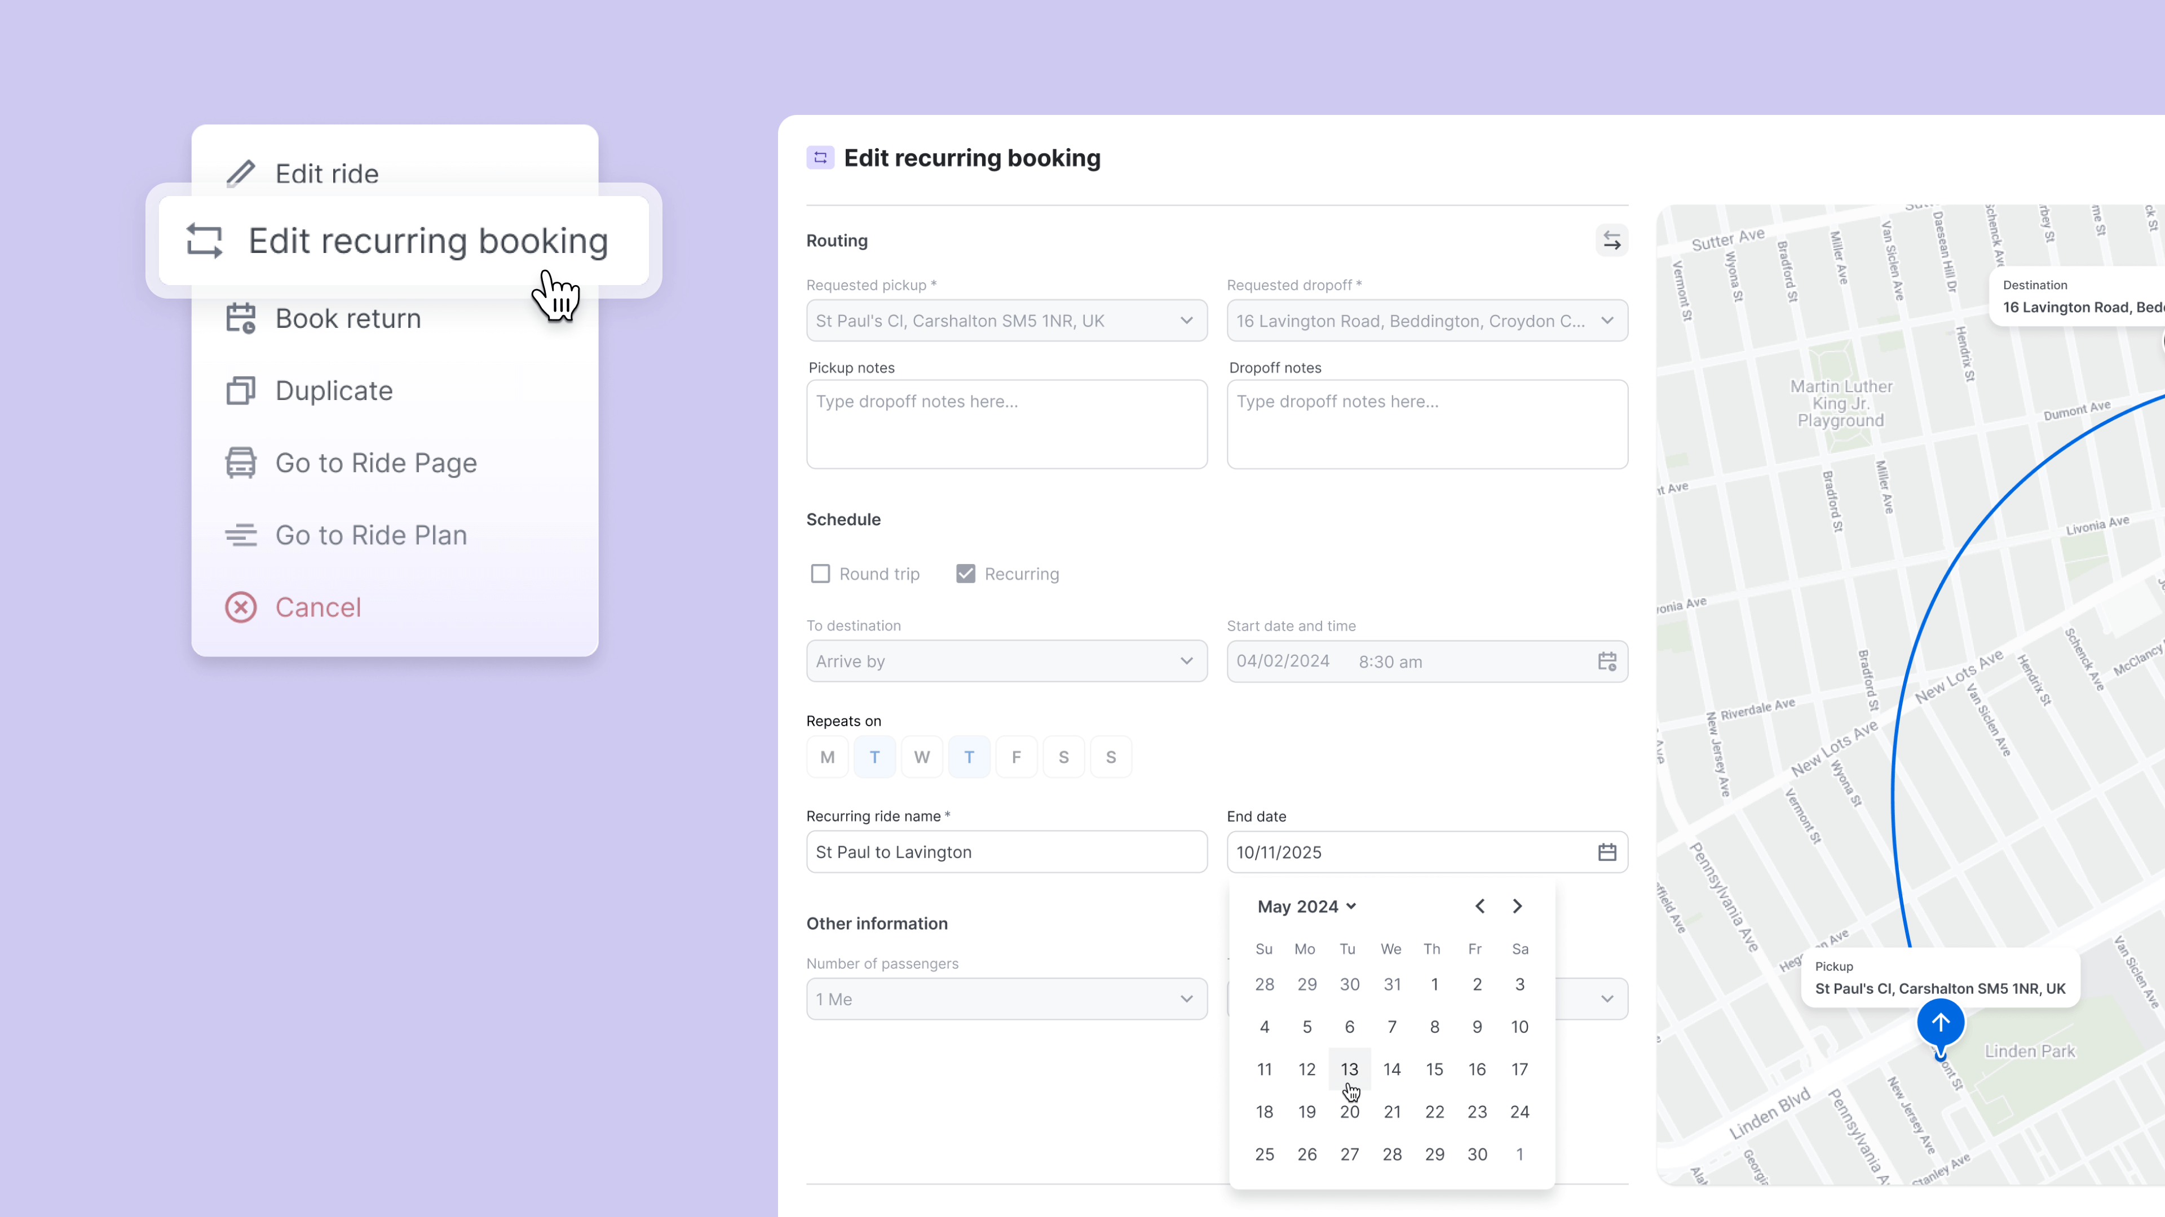
Task: Pick April 28 in calendar's first row
Action: click(1265, 984)
